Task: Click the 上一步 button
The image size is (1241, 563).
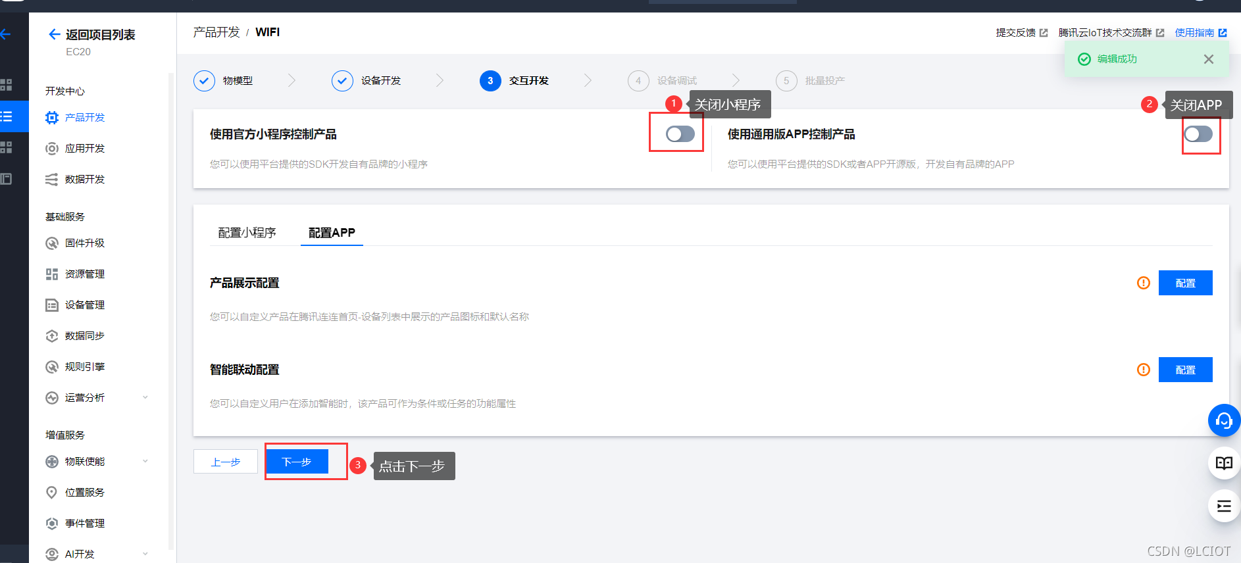Action: [225, 462]
